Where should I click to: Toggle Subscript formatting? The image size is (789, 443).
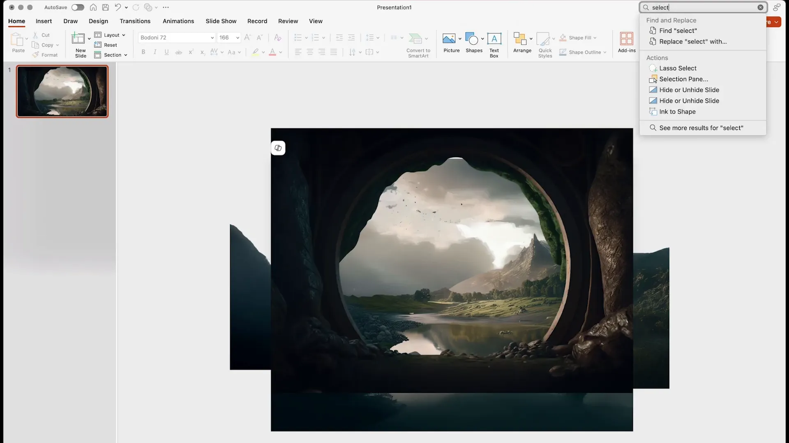[203, 52]
